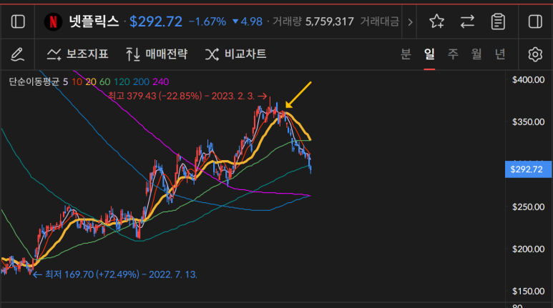Image resolution: width=553 pixels, height=308 pixels.
Task: Select the 200-day moving average value
Action: click(x=141, y=81)
